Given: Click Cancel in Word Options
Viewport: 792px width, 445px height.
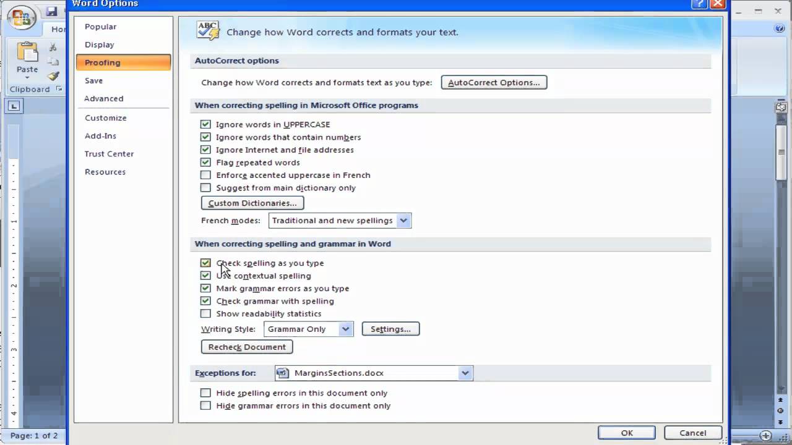Looking at the screenshot, I should 692,433.
